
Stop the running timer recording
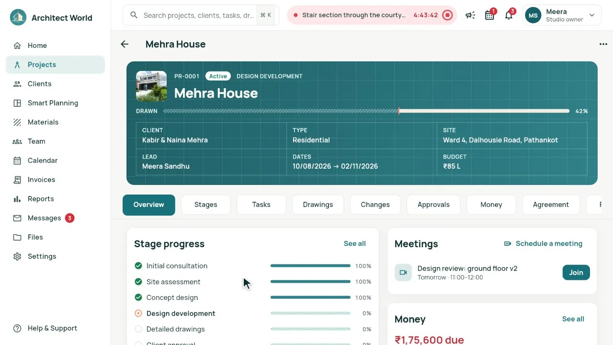[x=447, y=15]
